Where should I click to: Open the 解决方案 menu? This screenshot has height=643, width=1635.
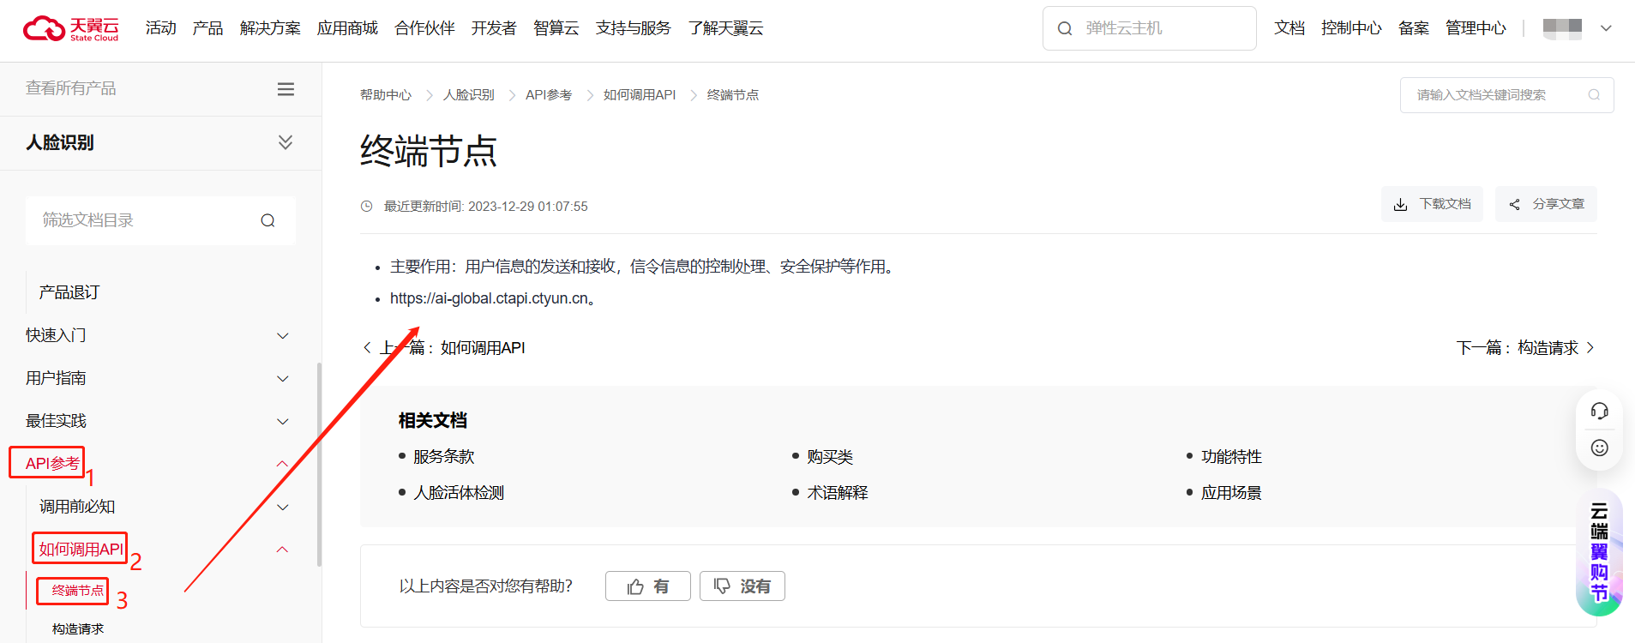point(270,28)
